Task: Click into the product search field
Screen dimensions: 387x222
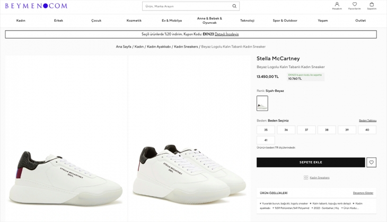Action: 186,6
